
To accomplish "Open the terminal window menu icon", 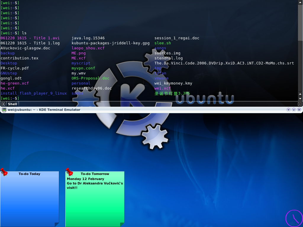I will coord(4,110).
